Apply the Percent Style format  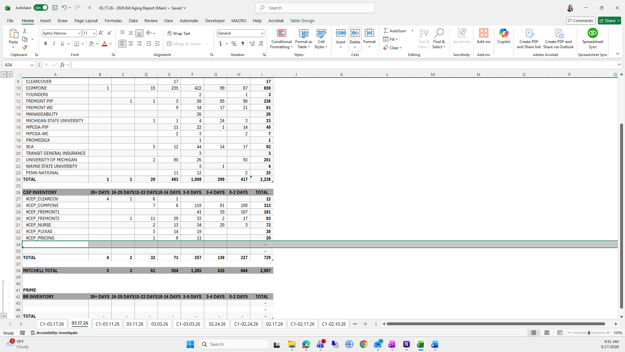click(234, 44)
